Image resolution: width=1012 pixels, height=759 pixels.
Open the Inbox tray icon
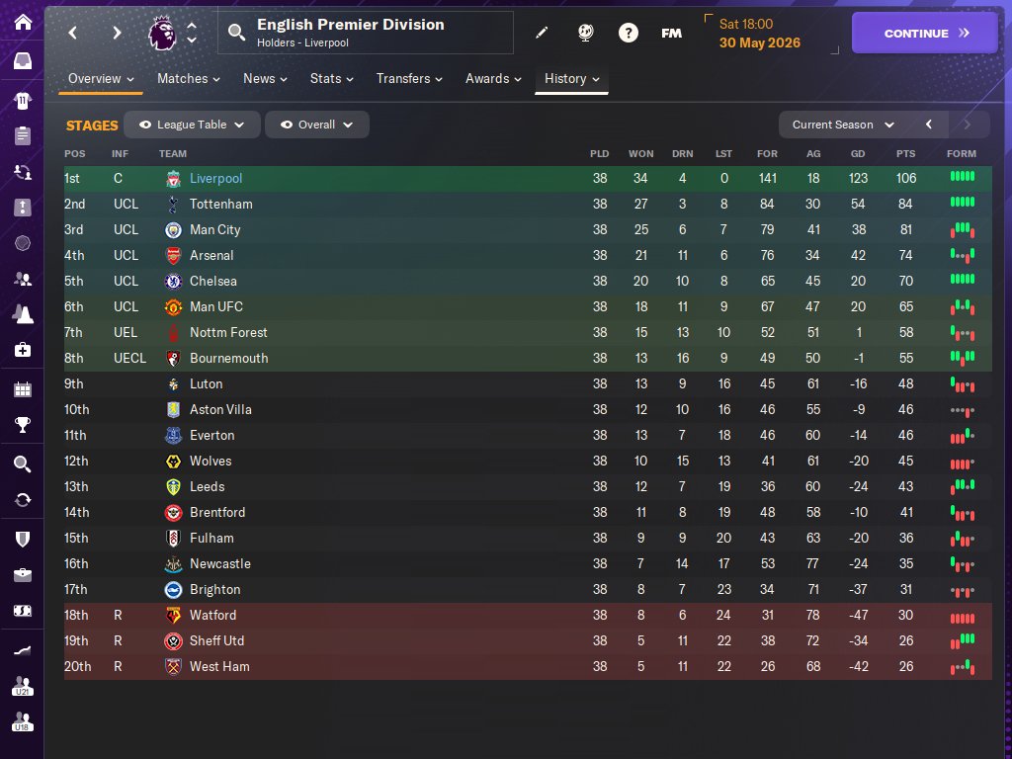[22, 61]
